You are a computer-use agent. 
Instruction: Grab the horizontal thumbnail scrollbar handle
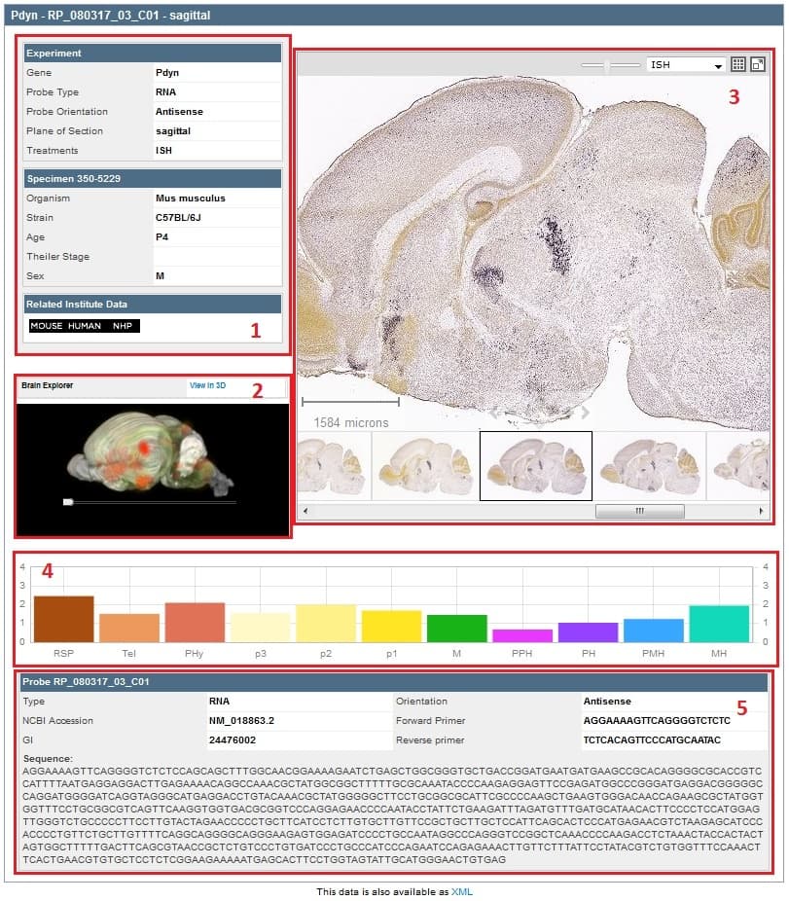coord(639,511)
